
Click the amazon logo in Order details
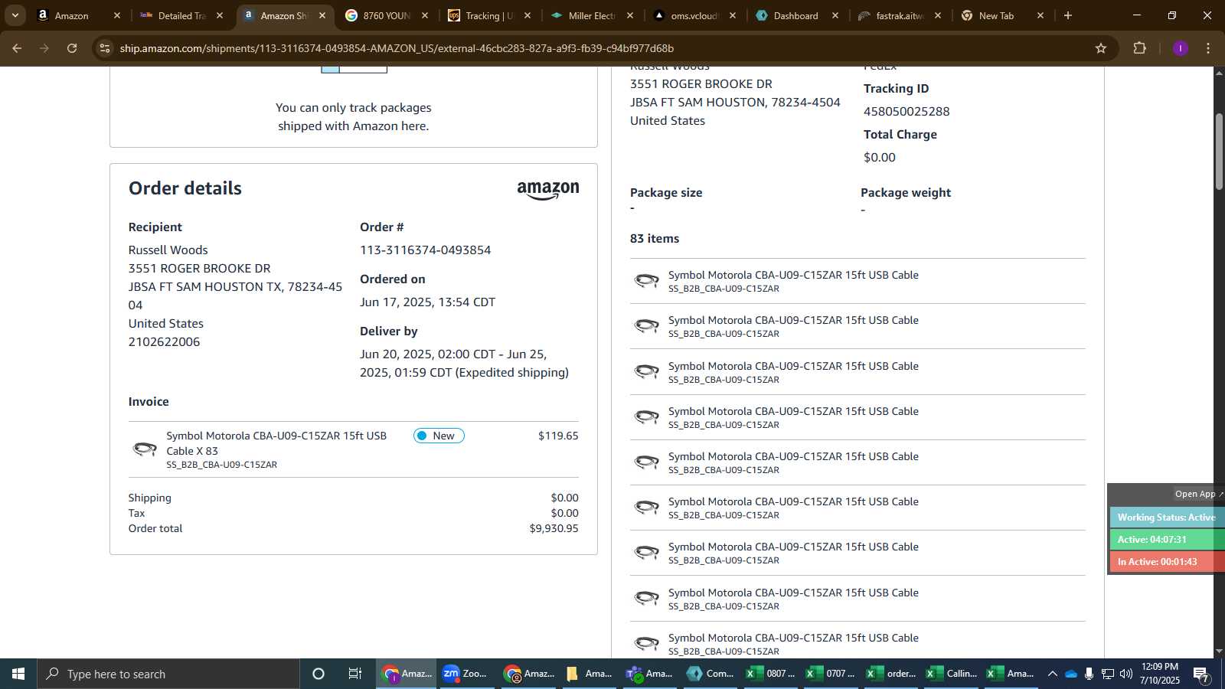[x=548, y=190]
